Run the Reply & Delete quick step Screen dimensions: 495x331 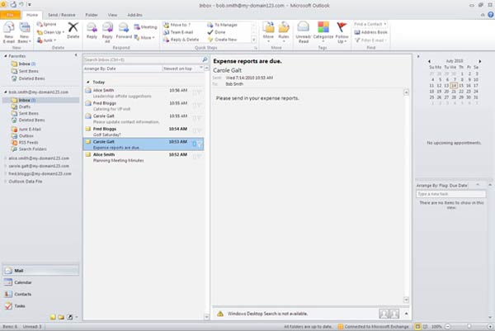point(181,40)
